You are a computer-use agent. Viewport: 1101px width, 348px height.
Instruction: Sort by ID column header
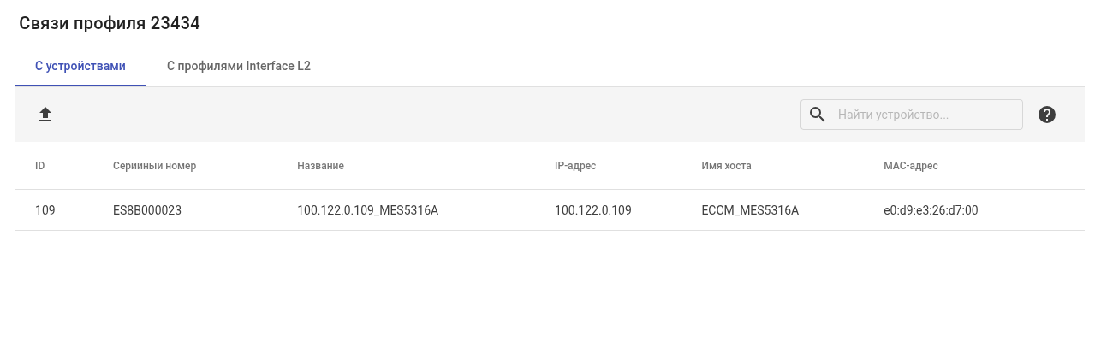click(x=40, y=166)
